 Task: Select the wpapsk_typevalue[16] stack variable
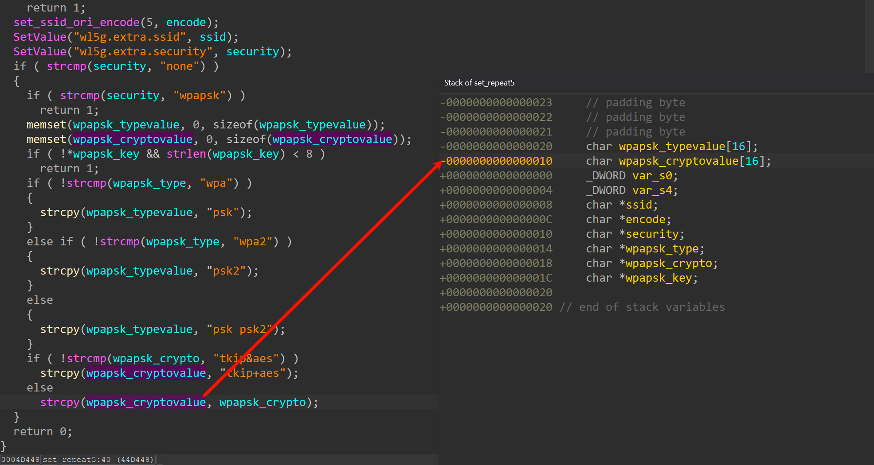[672, 146]
